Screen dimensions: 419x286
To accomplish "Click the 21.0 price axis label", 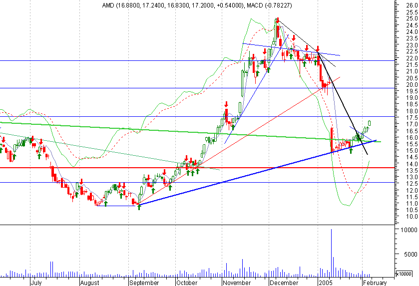I will [x=412, y=71].
